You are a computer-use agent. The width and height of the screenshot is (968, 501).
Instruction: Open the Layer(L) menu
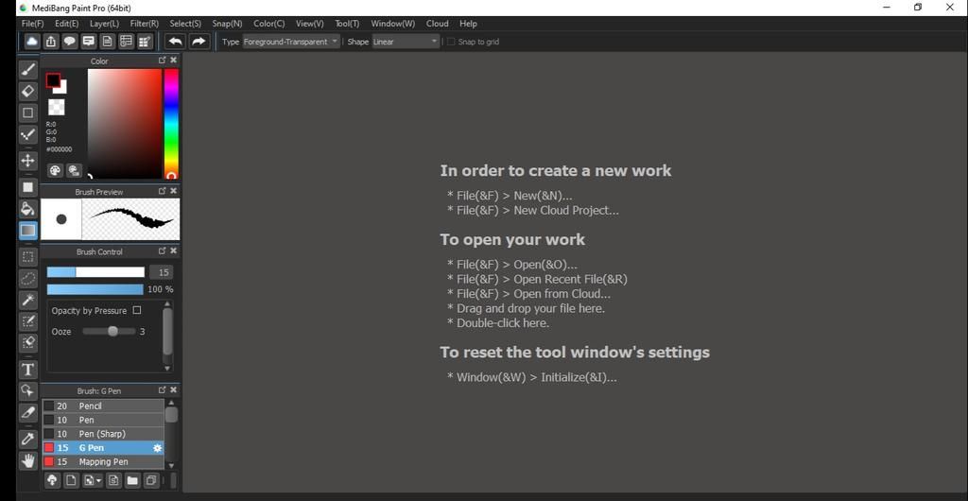tap(104, 24)
